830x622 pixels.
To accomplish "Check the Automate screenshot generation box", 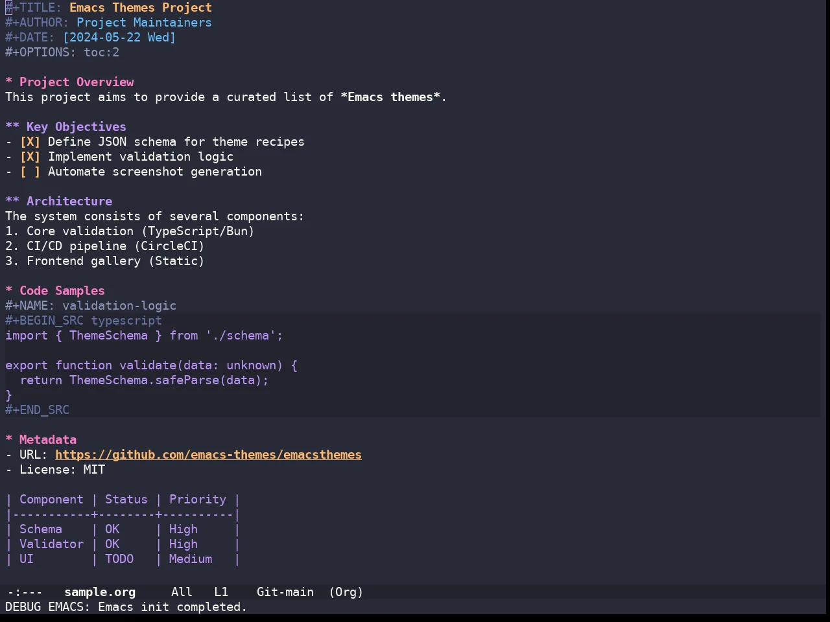I will 30,172.
